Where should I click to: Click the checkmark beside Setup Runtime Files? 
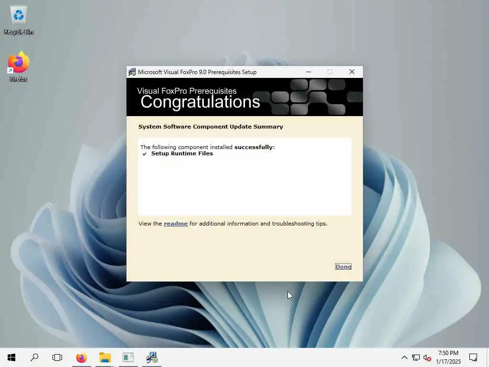tap(144, 154)
